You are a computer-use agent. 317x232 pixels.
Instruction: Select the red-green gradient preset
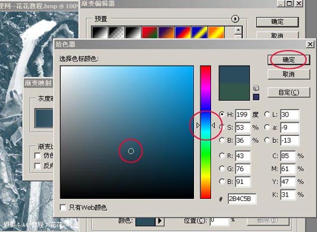(150, 32)
